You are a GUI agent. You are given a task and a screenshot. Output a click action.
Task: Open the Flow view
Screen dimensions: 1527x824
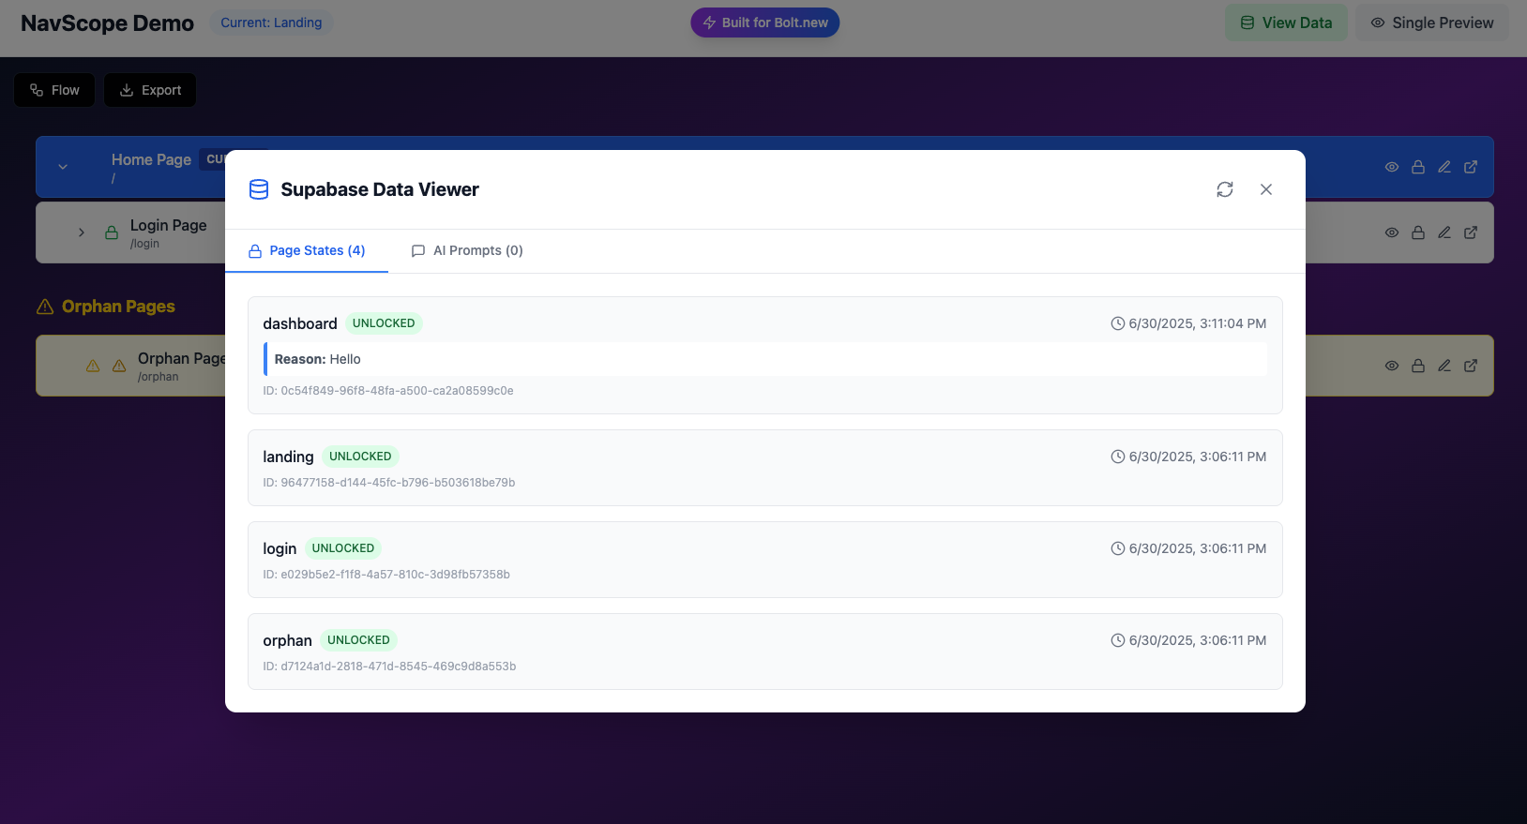(x=54, y=90)
